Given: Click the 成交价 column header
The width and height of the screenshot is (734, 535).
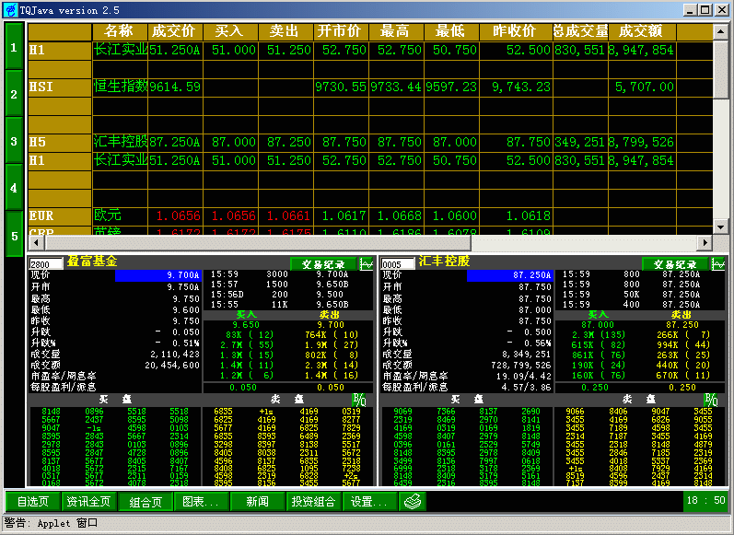Looking at the screenshot, I should (175, 31).
